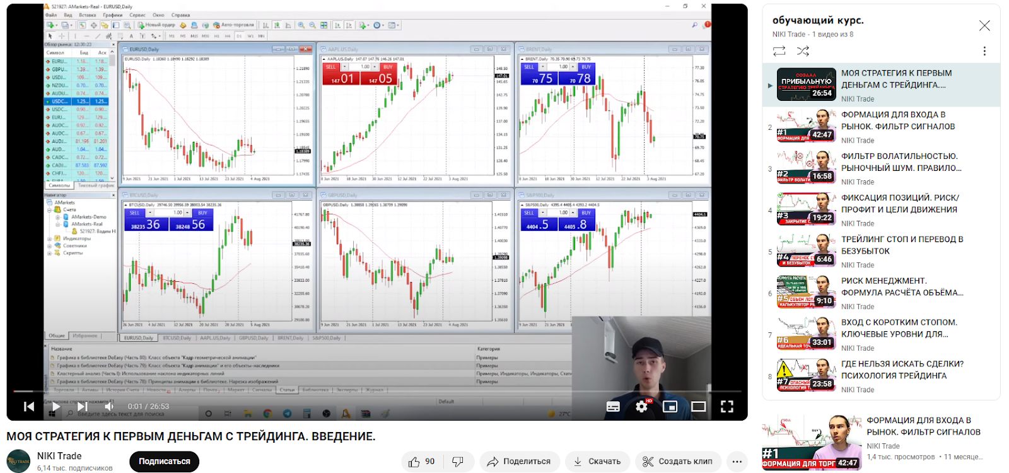Click the Поделиться share button
Viewport: 1009px width, 473px height.
tap(520, 462)
